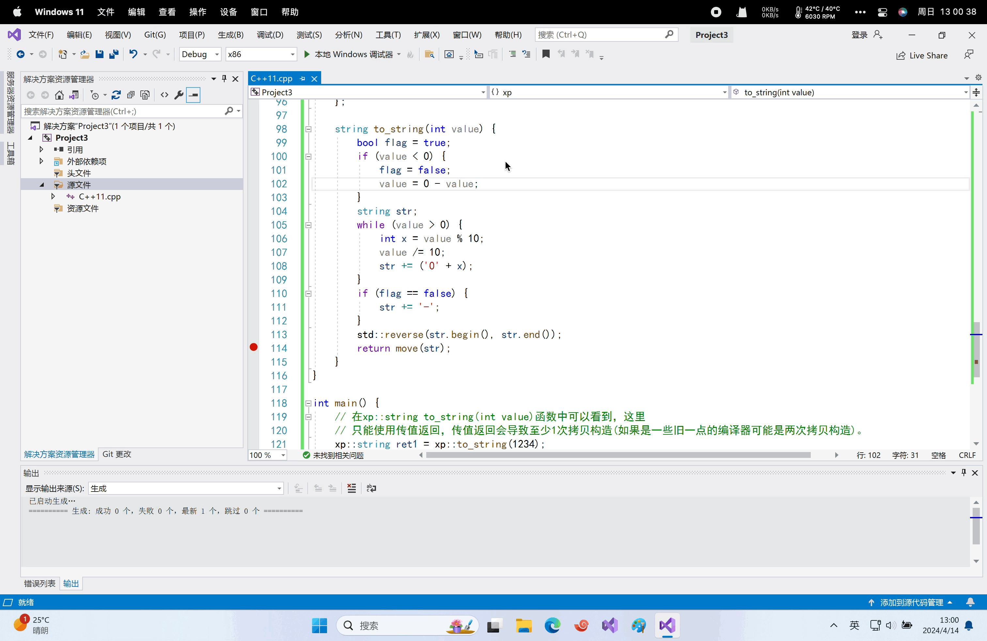Screen dimensions: 987x641
Task: Expand the C++11.cpp tree node
Action: click(x=53, y=196)
